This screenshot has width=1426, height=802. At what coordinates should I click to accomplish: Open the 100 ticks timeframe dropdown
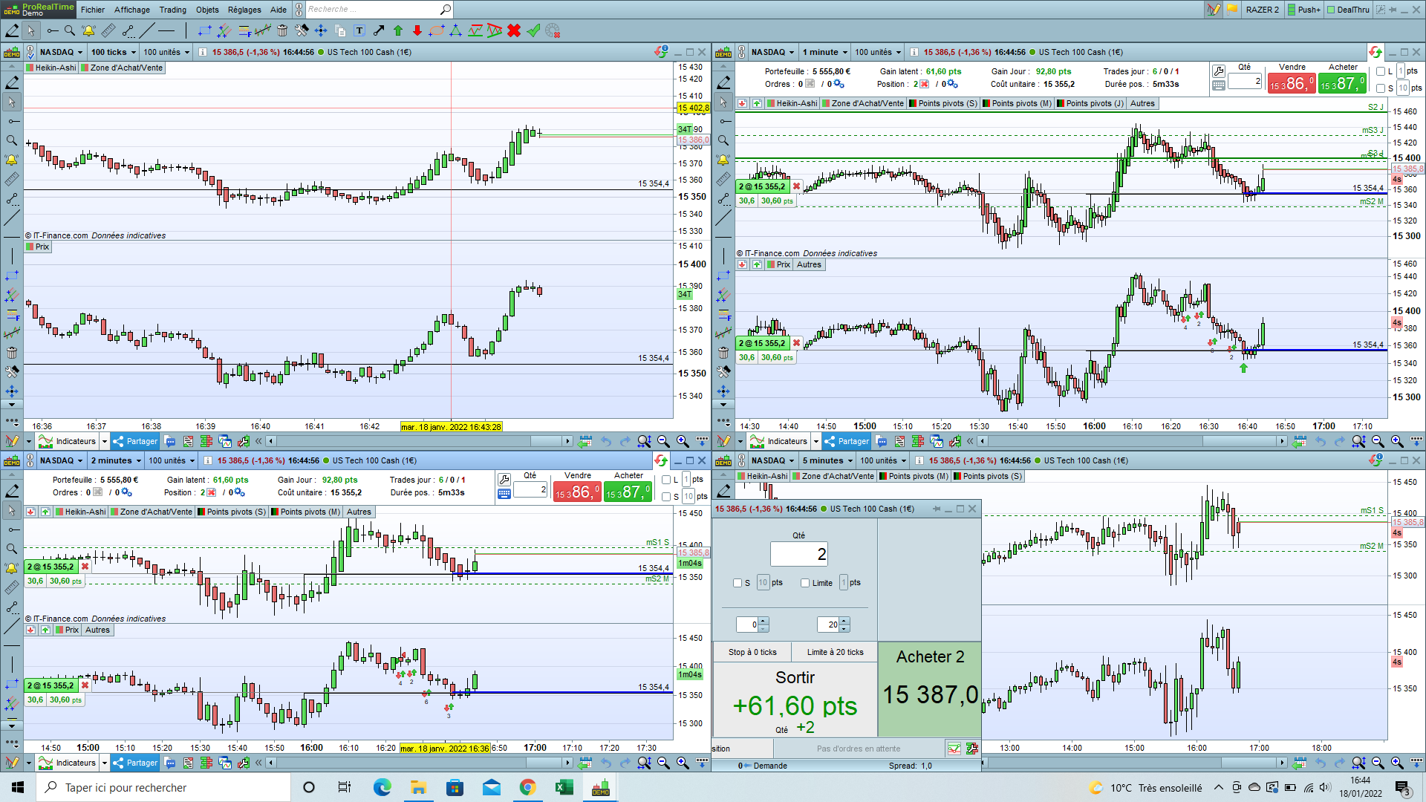114,52
